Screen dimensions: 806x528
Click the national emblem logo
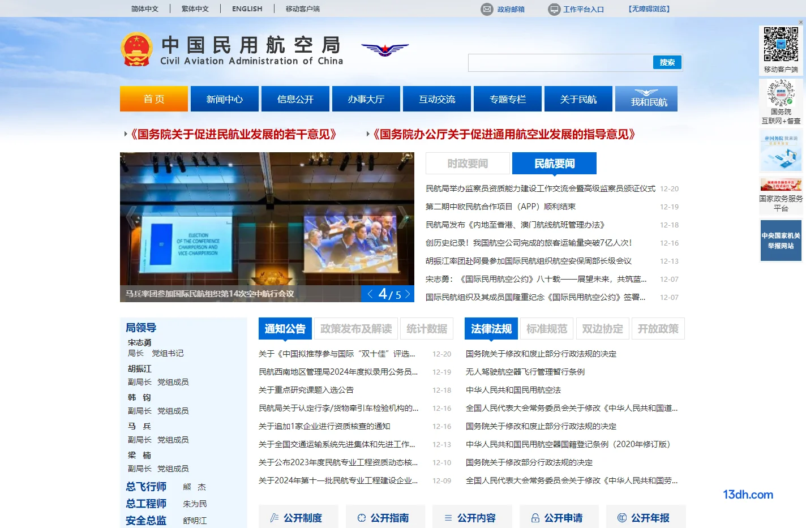pos(137,49)
